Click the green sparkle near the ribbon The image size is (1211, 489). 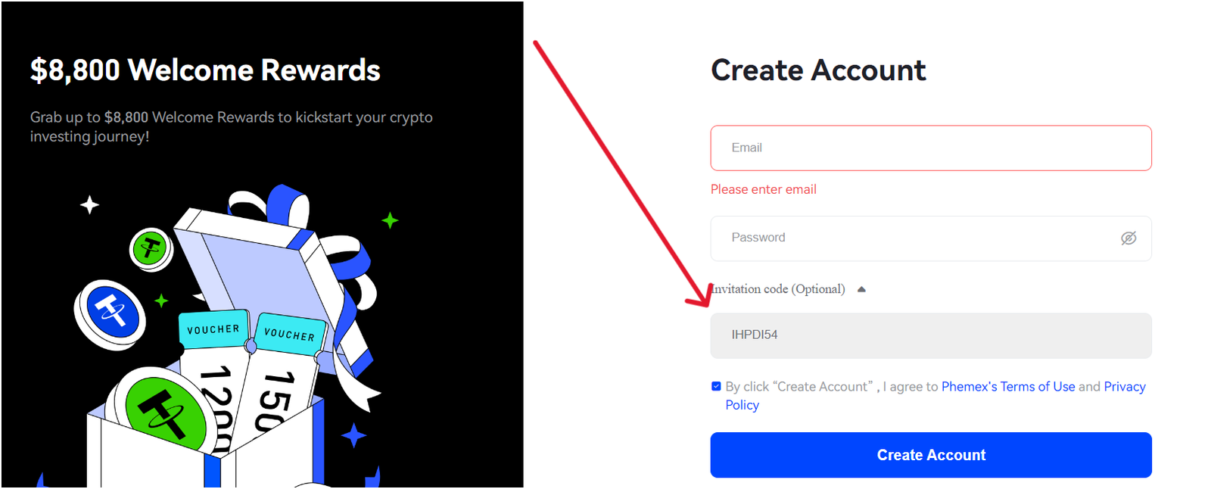point(390,221)
